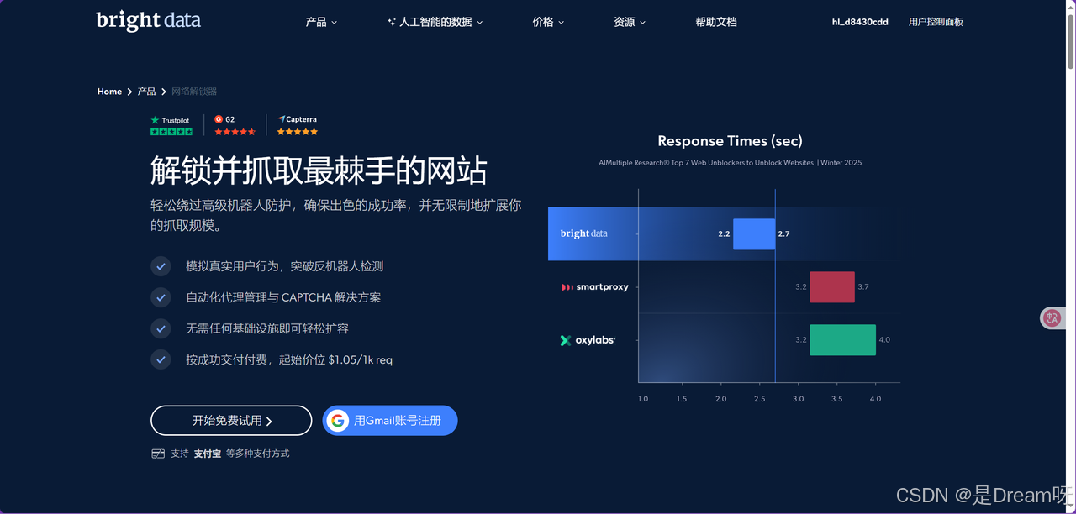Click the hl_d8430cdd account name

[860, 22]
